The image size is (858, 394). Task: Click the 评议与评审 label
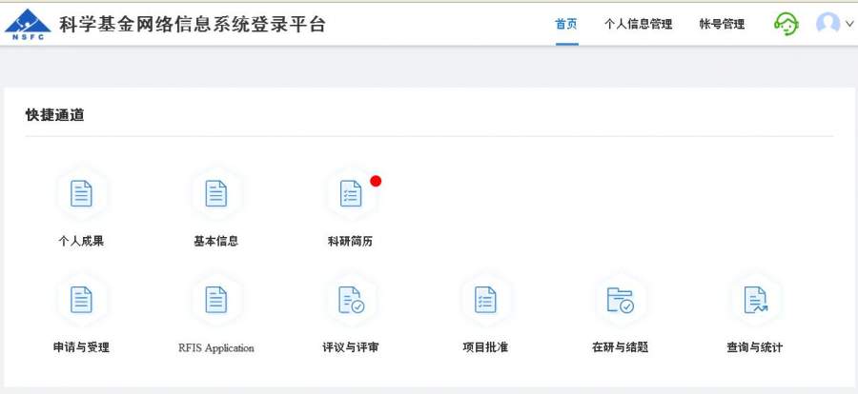click(351, 347)
